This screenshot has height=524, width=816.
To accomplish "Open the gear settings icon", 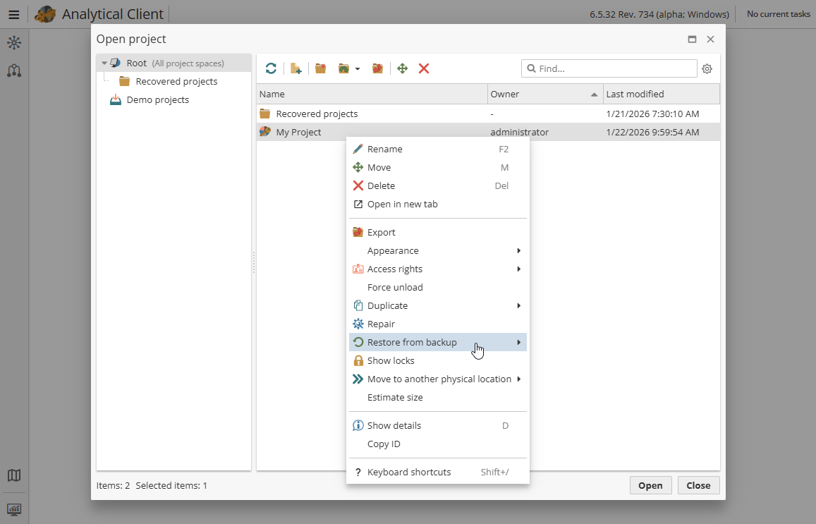I will (707, 68).
